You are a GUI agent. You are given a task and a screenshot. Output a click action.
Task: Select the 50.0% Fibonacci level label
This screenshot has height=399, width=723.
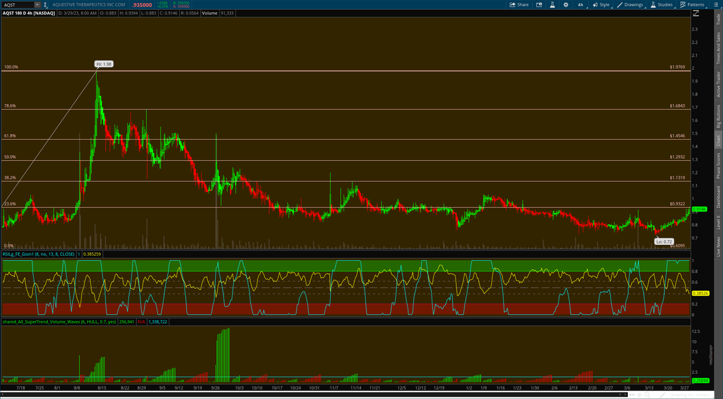pos(10,157)
